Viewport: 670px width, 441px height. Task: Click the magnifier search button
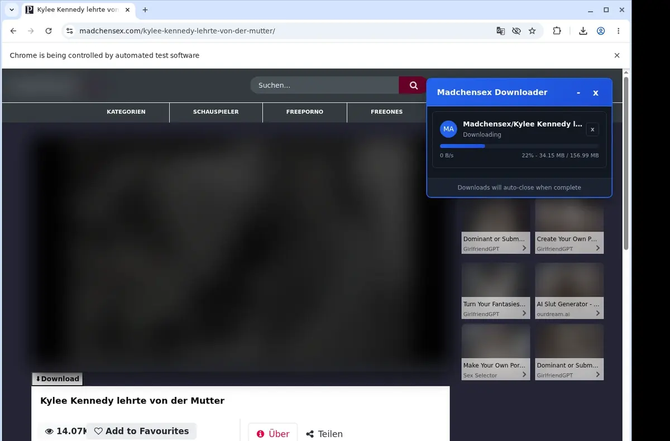(413, 85)
